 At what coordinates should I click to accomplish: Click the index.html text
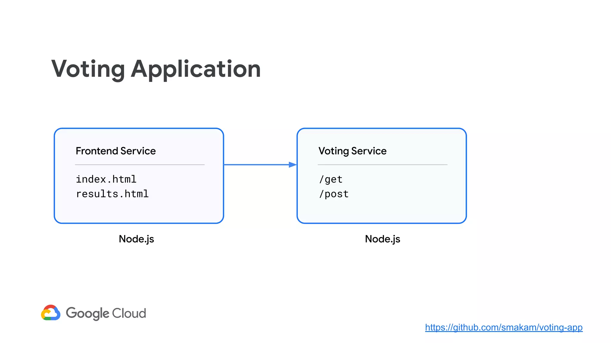point(106,179)
